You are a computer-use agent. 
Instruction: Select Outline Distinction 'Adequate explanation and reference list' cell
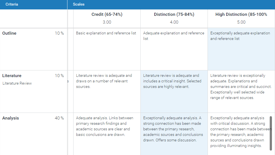(174, 49)
